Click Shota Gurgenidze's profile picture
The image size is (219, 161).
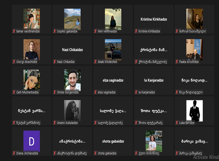(72, 80)
